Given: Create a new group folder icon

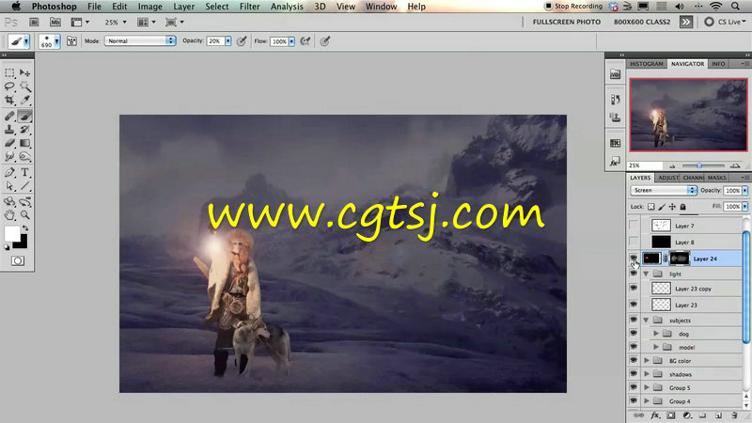Looking at the screenshot, I should click(702, 415).
